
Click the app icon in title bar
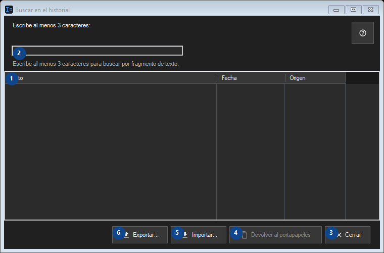pos(9,10)
